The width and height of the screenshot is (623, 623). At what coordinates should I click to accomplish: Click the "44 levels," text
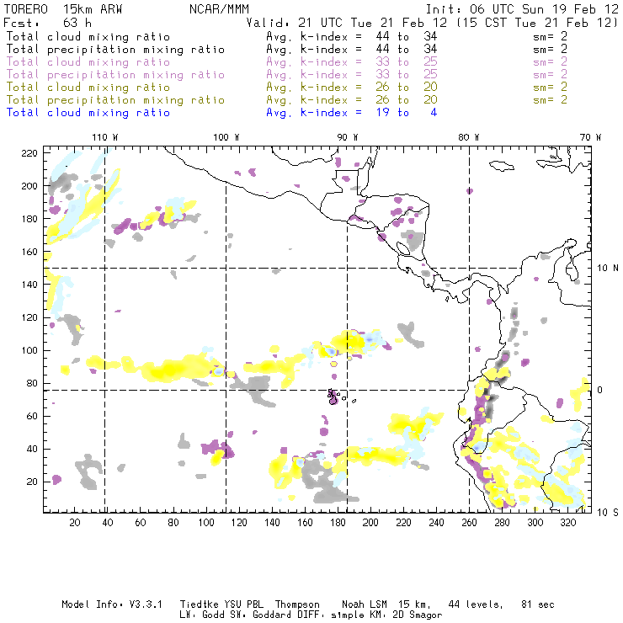tap(476, 604)
